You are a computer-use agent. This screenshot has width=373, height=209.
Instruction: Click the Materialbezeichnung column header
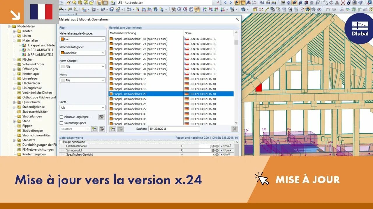coord(146,33)
